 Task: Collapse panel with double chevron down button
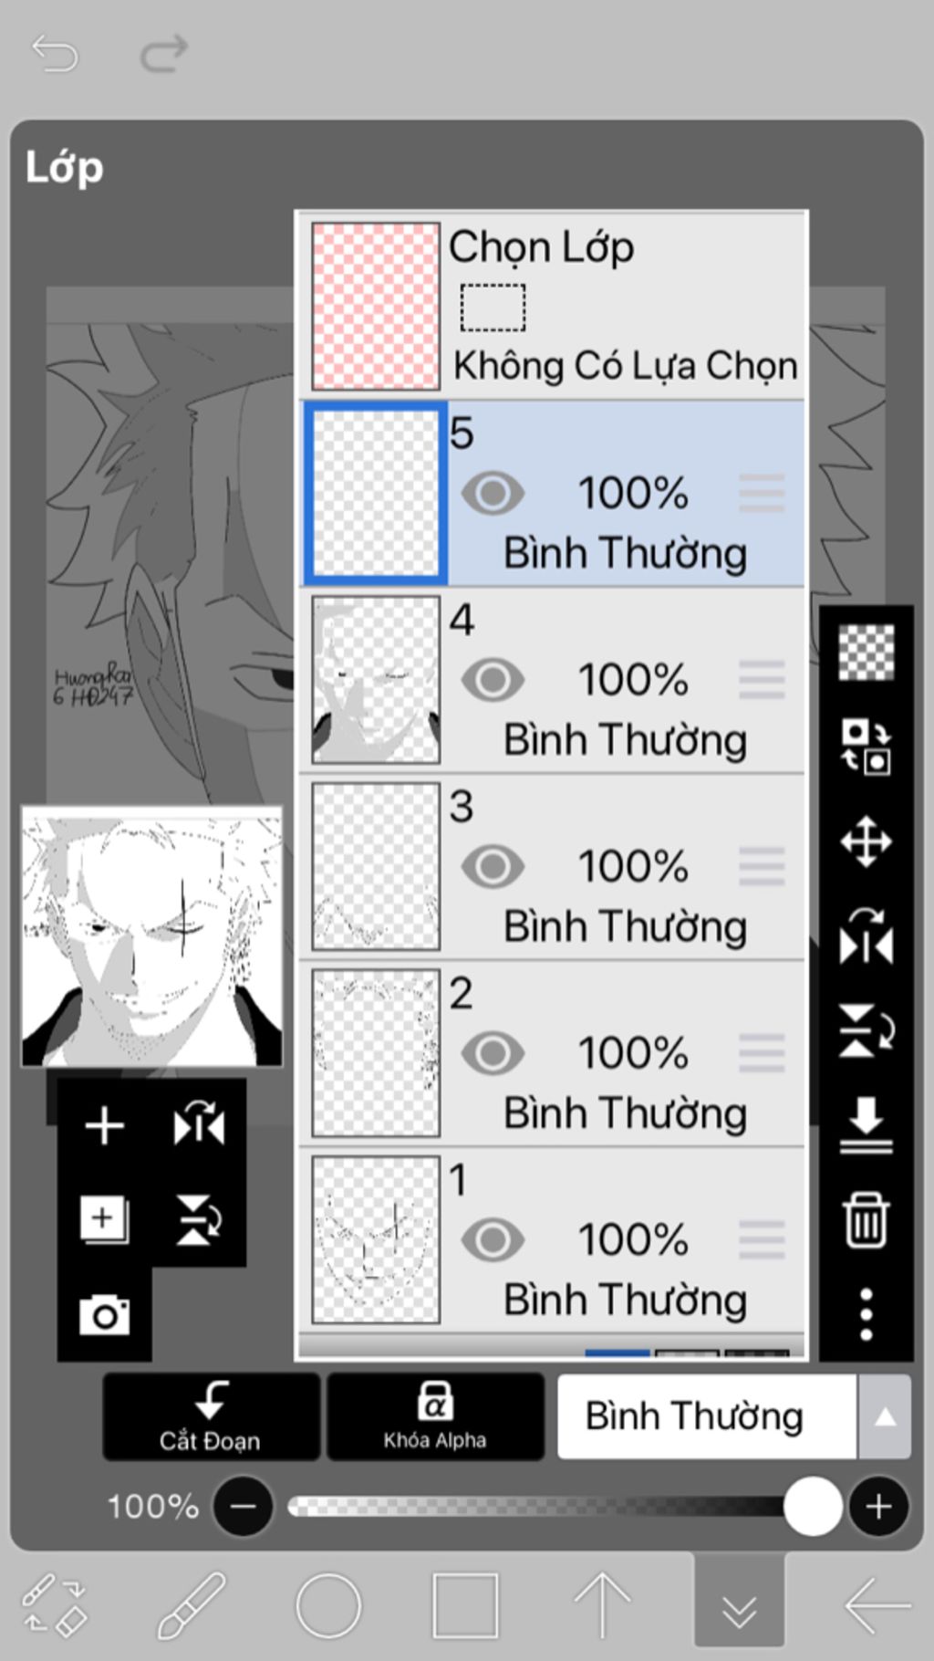[x=739, y=1609]
